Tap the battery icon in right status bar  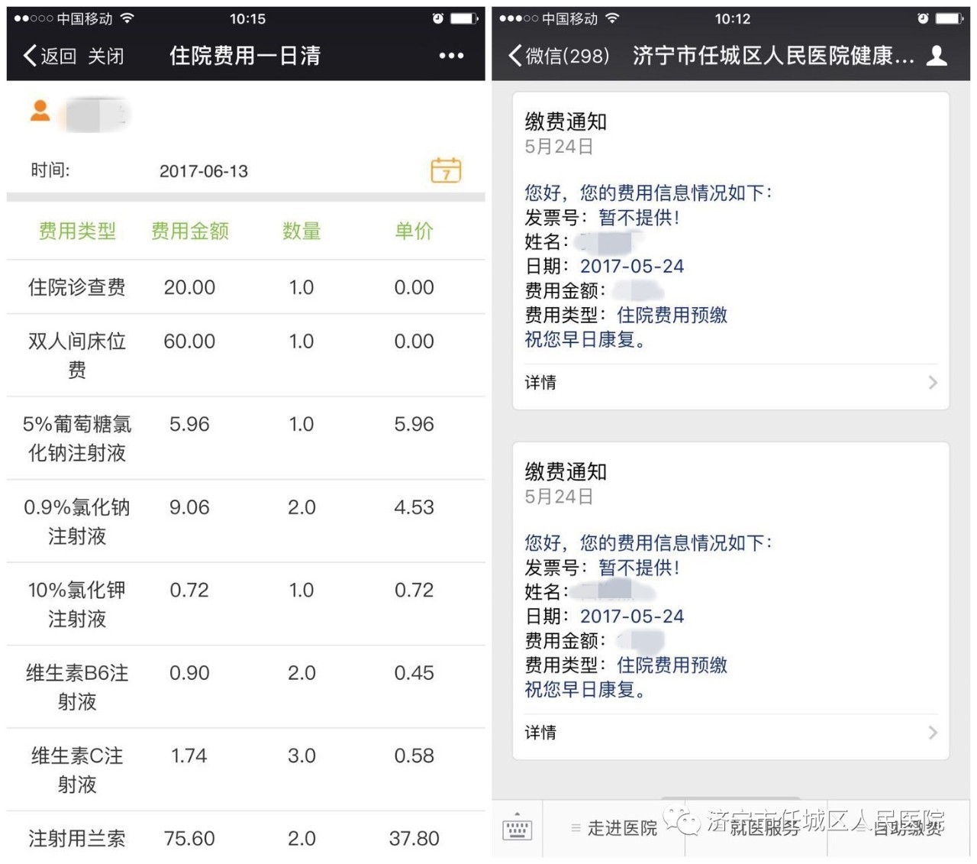(x=950, y=18)
